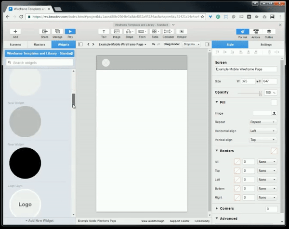
Task: Open the Format panel
Action: 243,32
